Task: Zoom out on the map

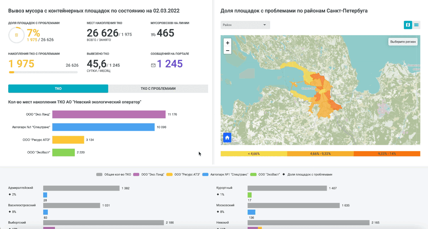Action: click(x=228, y=50)
